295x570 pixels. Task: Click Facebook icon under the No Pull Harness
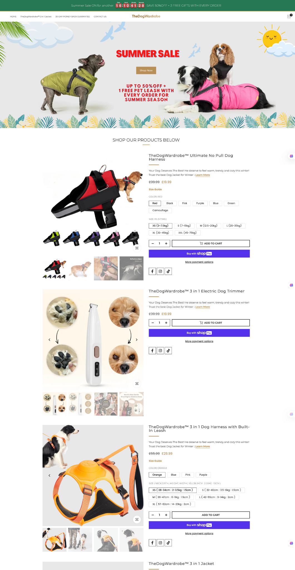(152, 271)
